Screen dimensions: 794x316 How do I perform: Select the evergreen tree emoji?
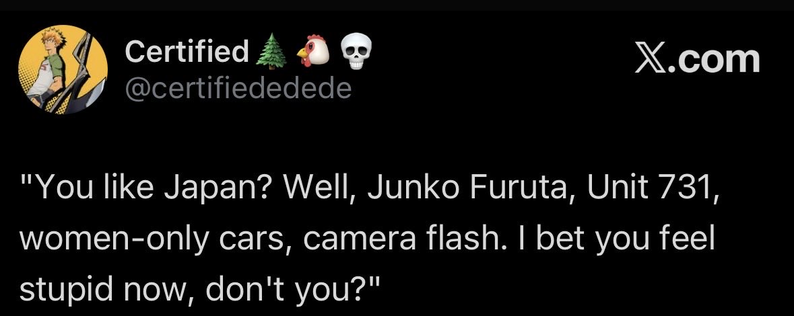[x=271, y=52]
